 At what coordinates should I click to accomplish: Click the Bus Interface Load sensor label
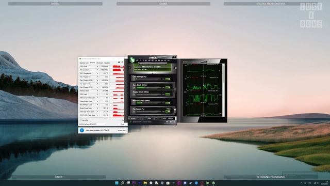(x=86, y=105)
